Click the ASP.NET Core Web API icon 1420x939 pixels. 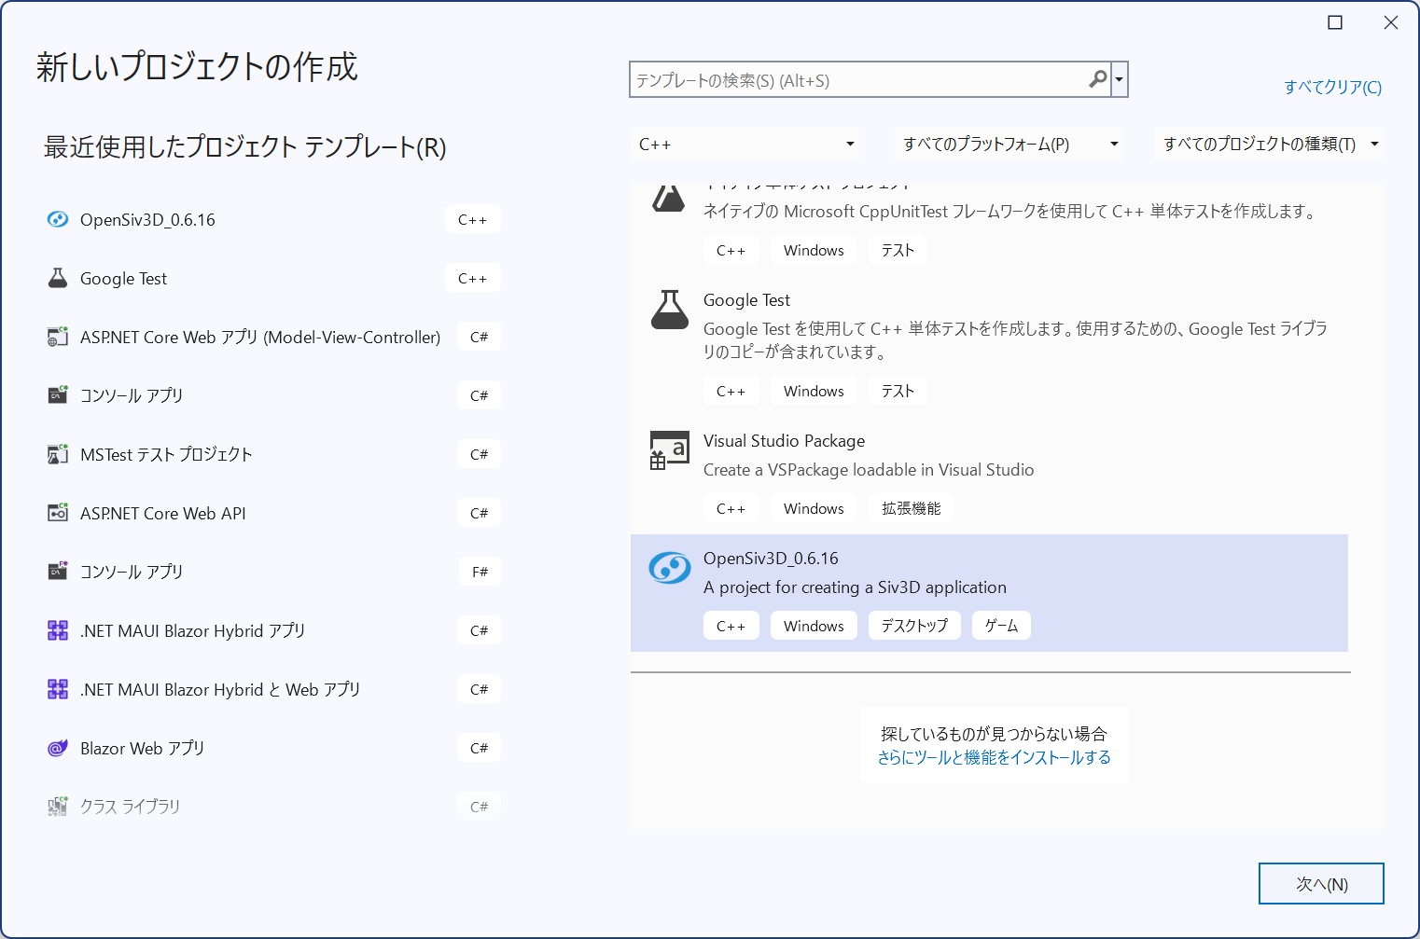pos(58,514)
